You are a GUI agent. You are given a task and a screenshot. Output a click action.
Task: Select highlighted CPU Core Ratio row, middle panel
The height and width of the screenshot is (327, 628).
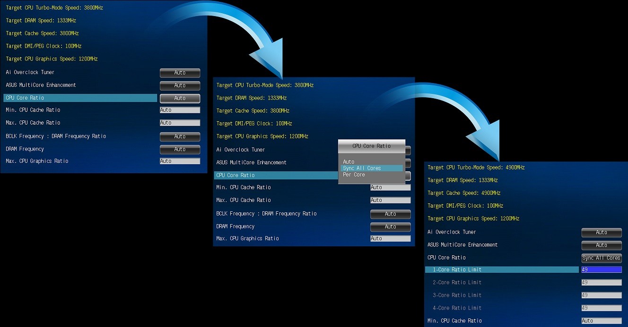click(277, 175)
